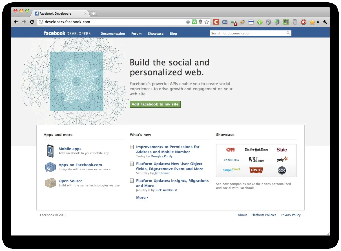This screenshot has height=251, width=341.
Task: Bookmark this page with the star outline icon
Action: pyautogui.click(x=207, y=22)
